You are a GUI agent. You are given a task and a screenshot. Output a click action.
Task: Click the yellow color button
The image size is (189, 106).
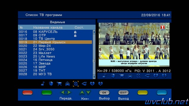(x=143, y=92)
